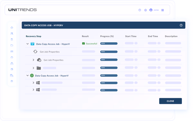
Task: Expand the second Windows machine row
Action: pyautogui.click(x=33, y=89)
